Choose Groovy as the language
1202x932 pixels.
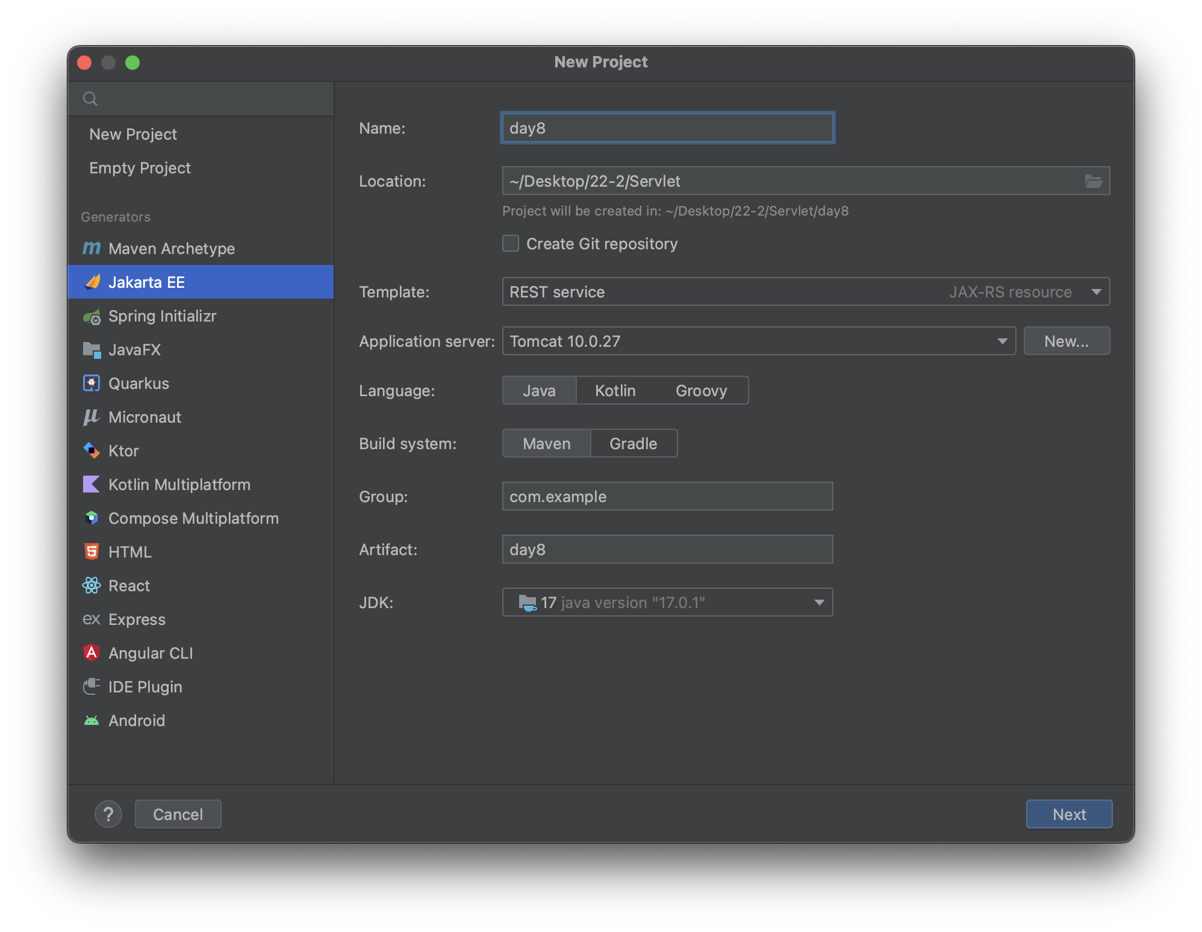pos(701,391)
